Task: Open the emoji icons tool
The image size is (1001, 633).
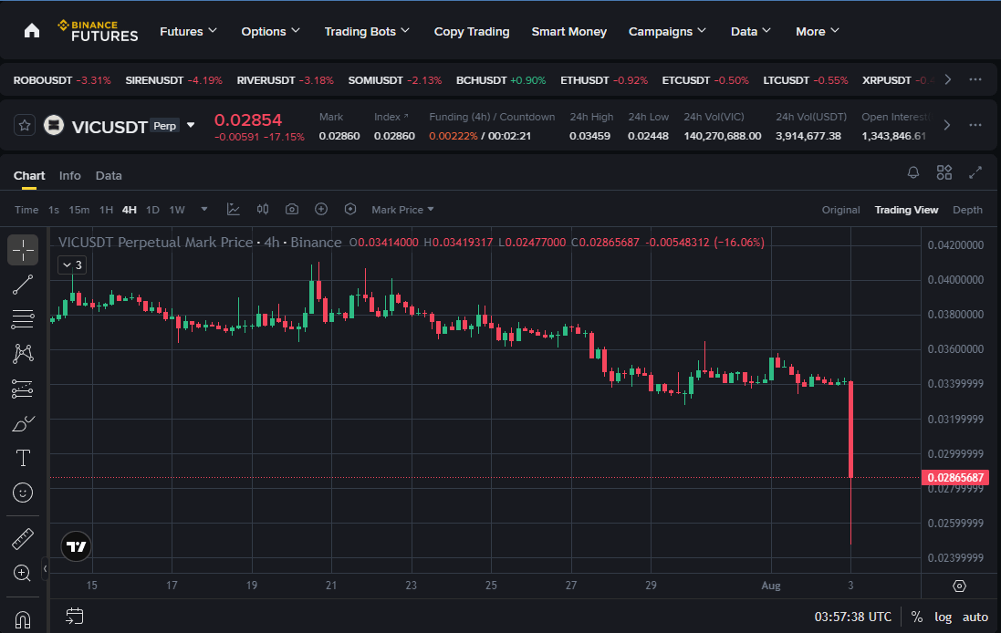Action: pos(23,493)
